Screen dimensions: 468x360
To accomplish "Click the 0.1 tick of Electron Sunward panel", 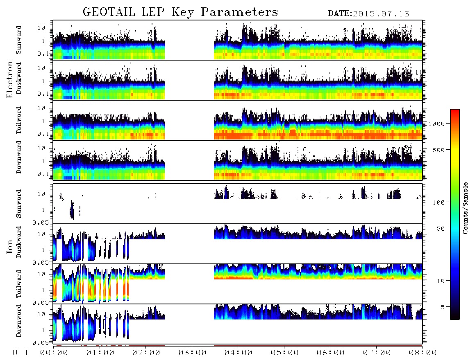I will [x=43, y=54].
